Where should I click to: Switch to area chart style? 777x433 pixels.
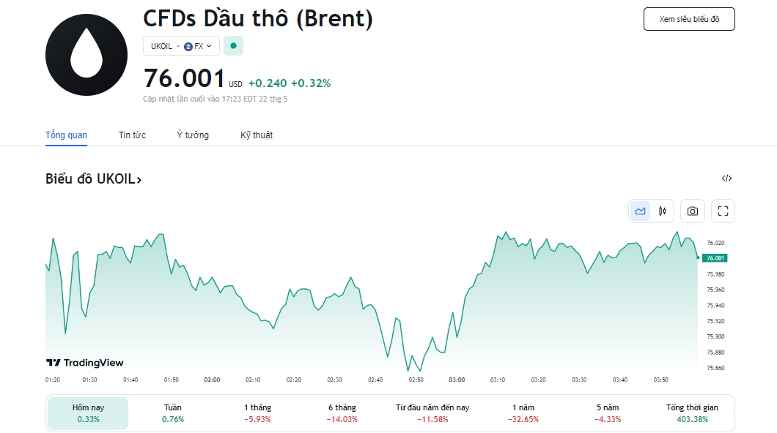[x=641, y=211]
